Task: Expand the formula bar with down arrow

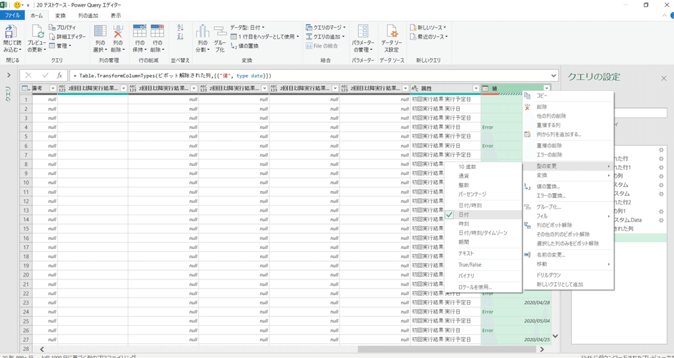Action: pos(554,75)
